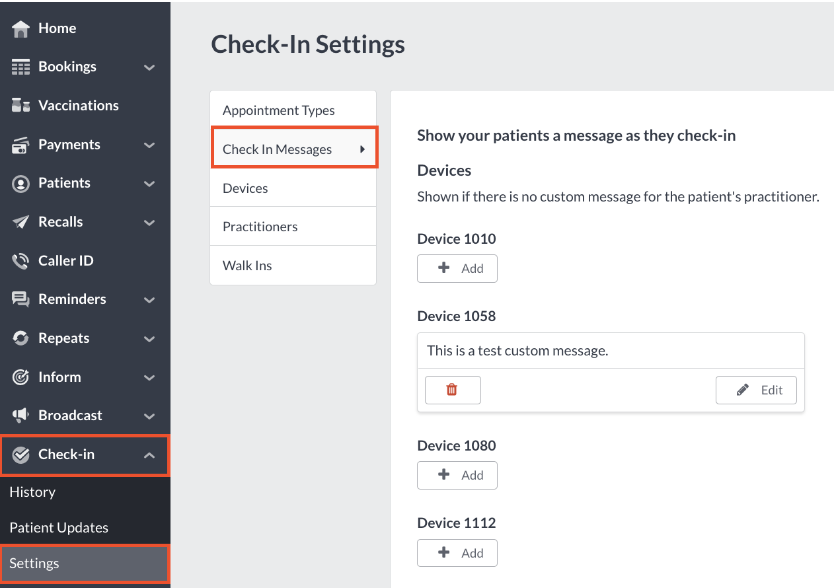Open the Walk Ins tab

click(247, 265)
